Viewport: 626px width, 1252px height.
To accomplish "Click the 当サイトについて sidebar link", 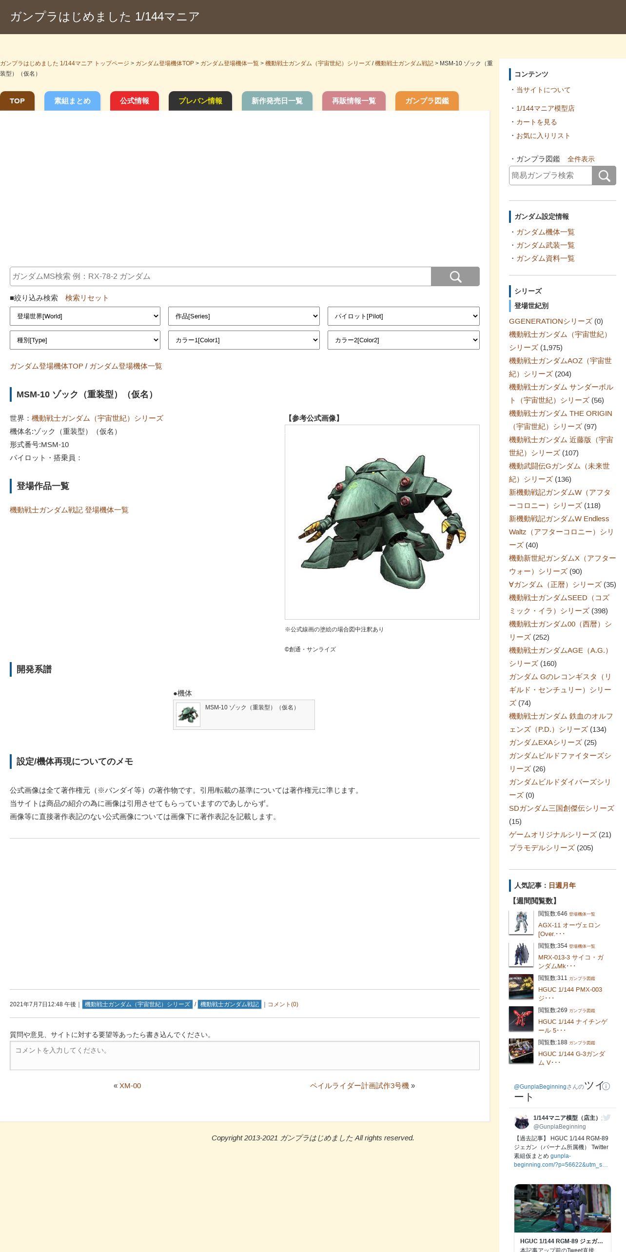I will (543, 90).
